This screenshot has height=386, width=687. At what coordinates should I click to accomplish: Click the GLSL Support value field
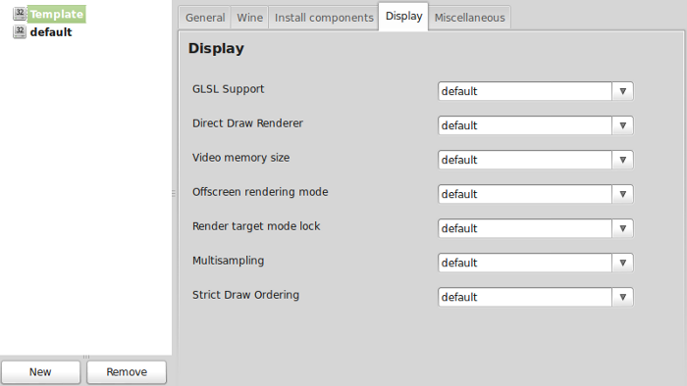(x=525, y=91)
